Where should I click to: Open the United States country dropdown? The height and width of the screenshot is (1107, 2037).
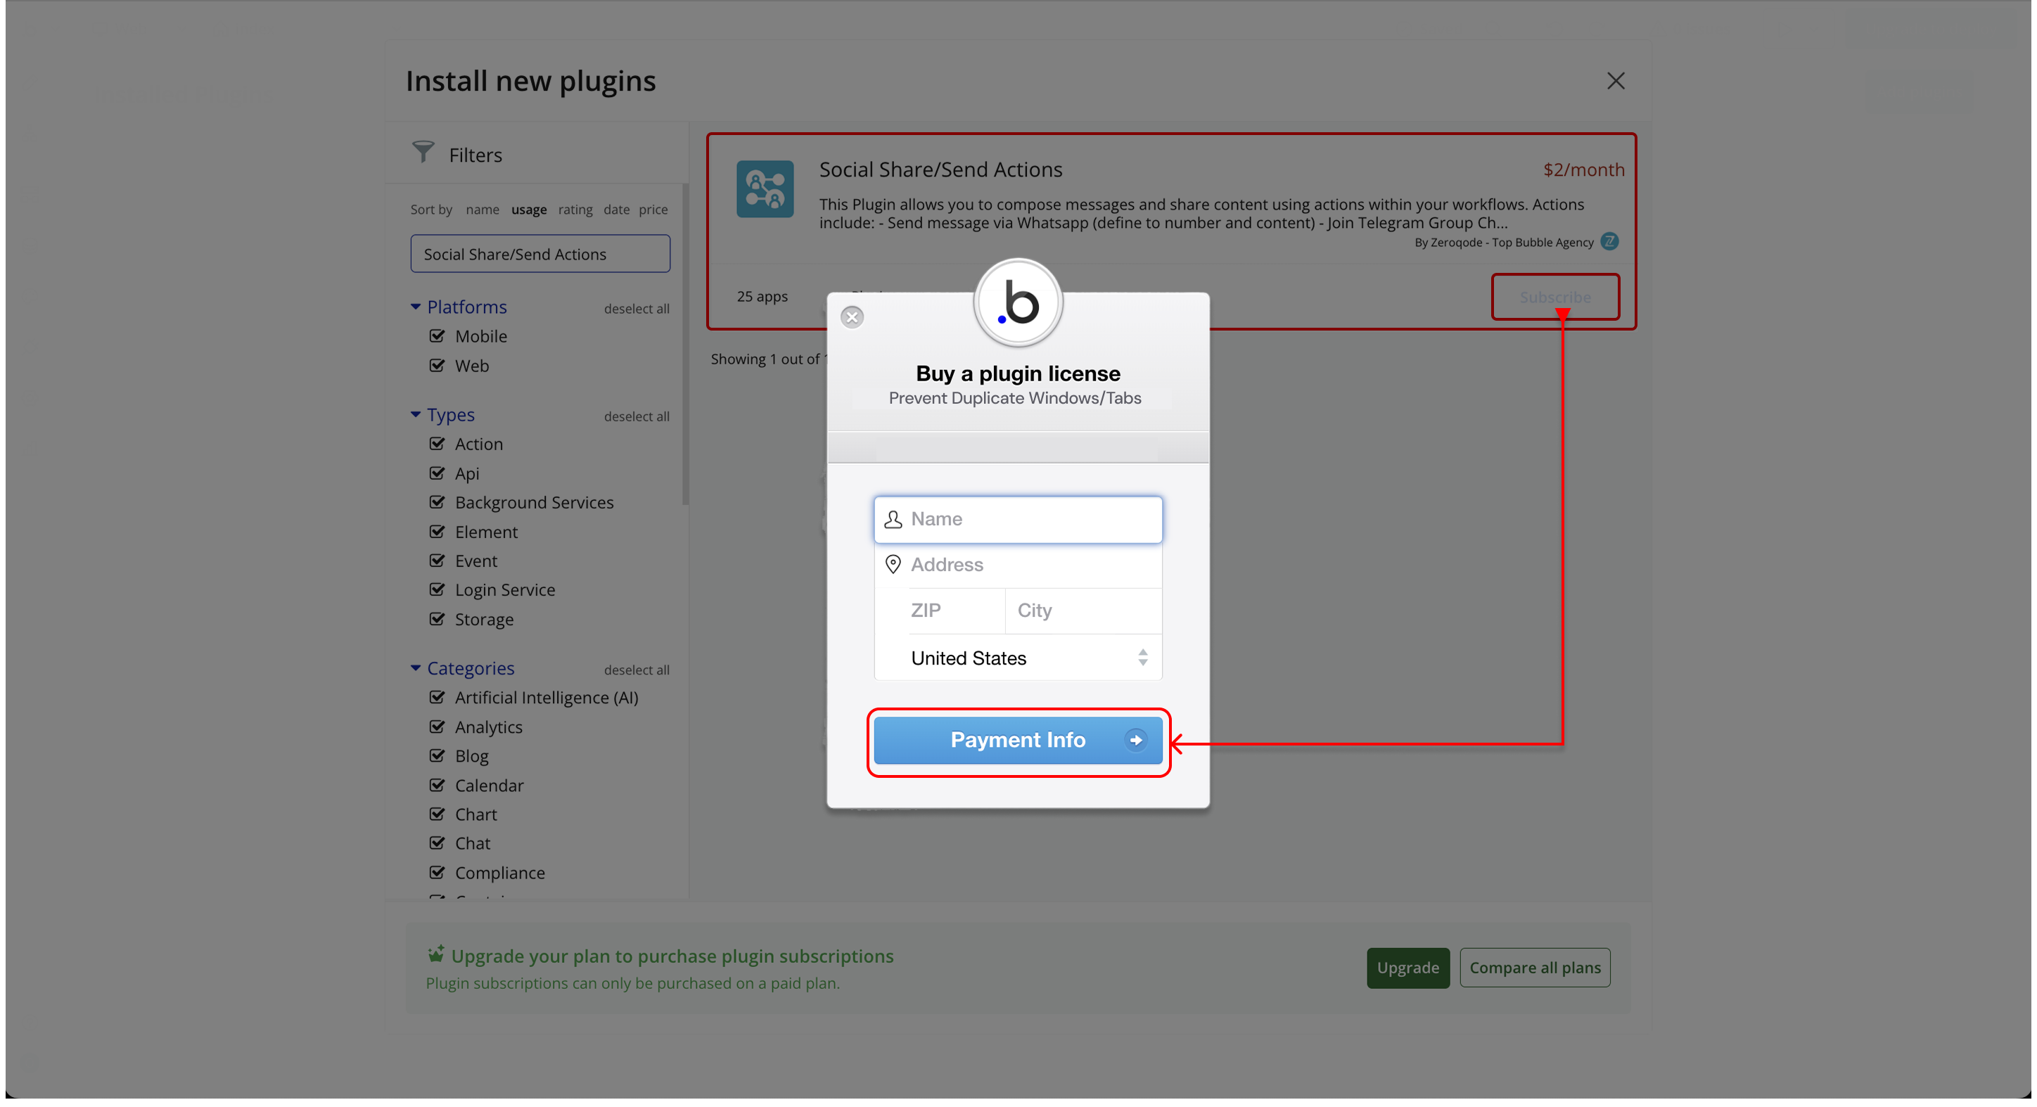(1018, 658)
